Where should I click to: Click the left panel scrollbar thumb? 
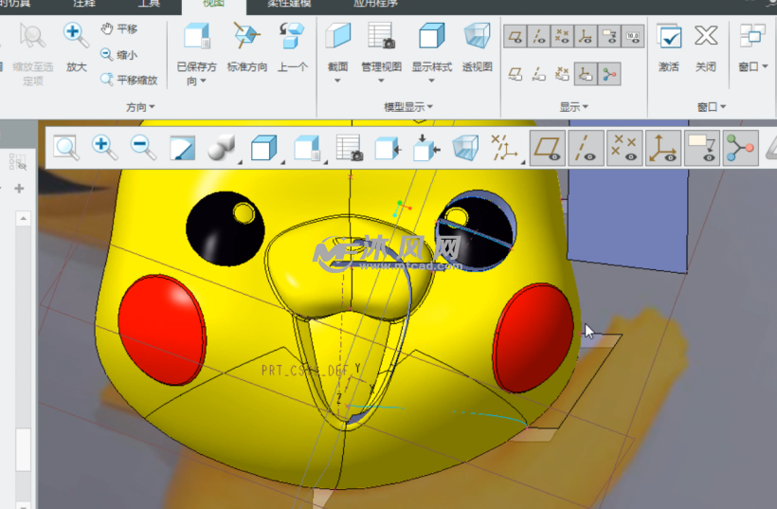(x=23, y=450)
